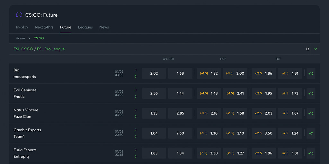The height and width of the screenshot is (164, 329).
Task: Select Faze Clan handicap (+1.5) 1.58
Action: pyautogui.click(x=235, y=113)
